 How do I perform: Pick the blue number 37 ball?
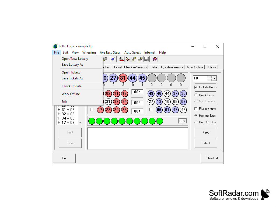pos(175,93)
